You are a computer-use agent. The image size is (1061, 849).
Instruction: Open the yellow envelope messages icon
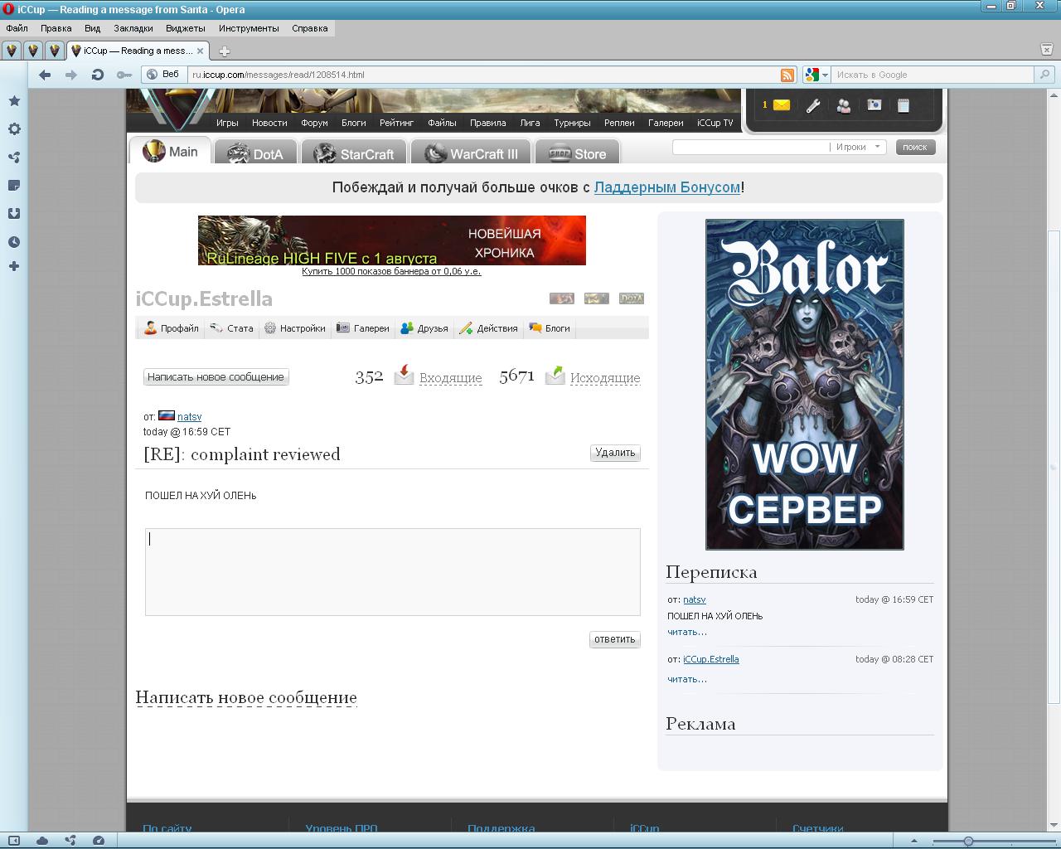tap(781, 105)
